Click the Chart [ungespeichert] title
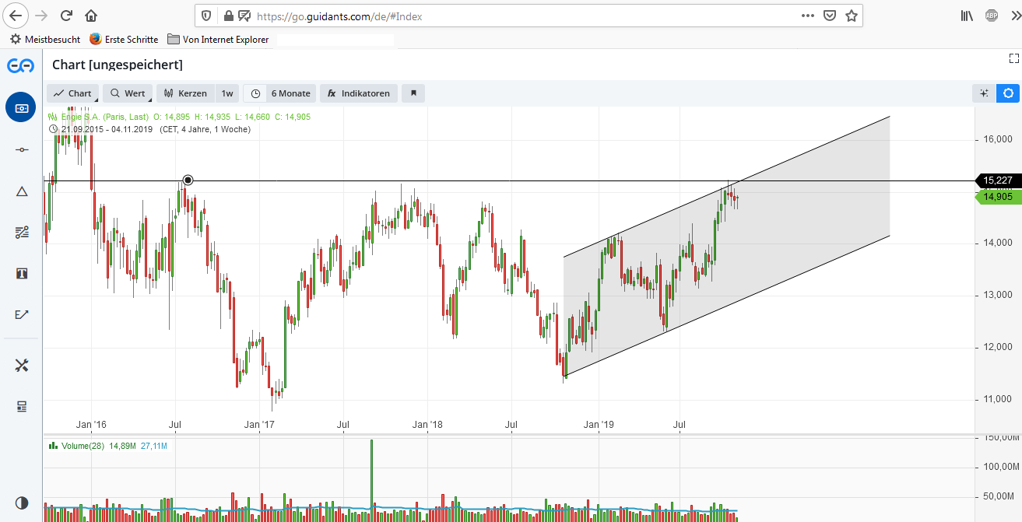 (118, 65)
